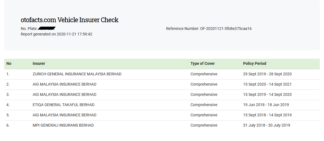Viewport: 324px width, 141px height.
Task: Click policy period 29 Sept 2019 - 28 Sept 2020
Action: (x=267, y=74)
